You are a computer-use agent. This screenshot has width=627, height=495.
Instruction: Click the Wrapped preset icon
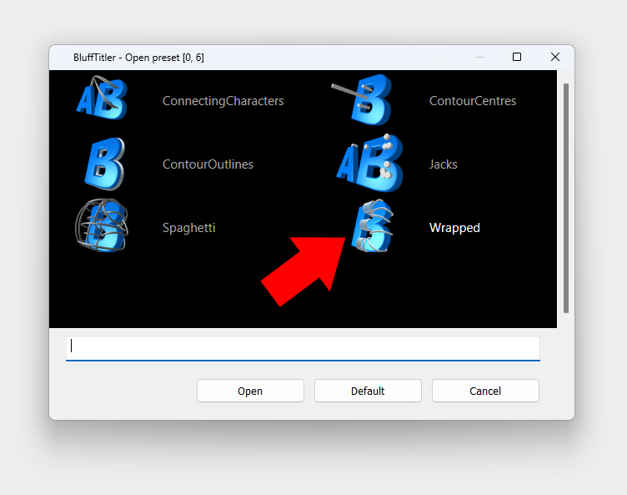370,226
